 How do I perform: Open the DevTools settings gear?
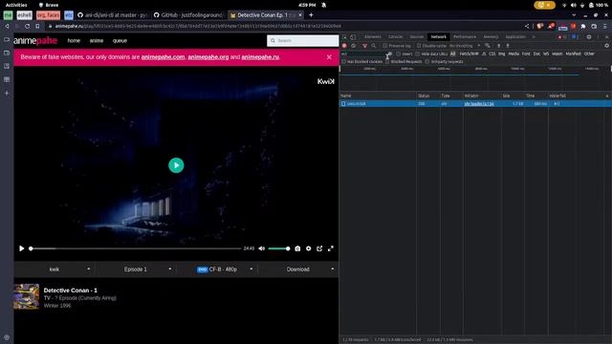tap(589, 37)
